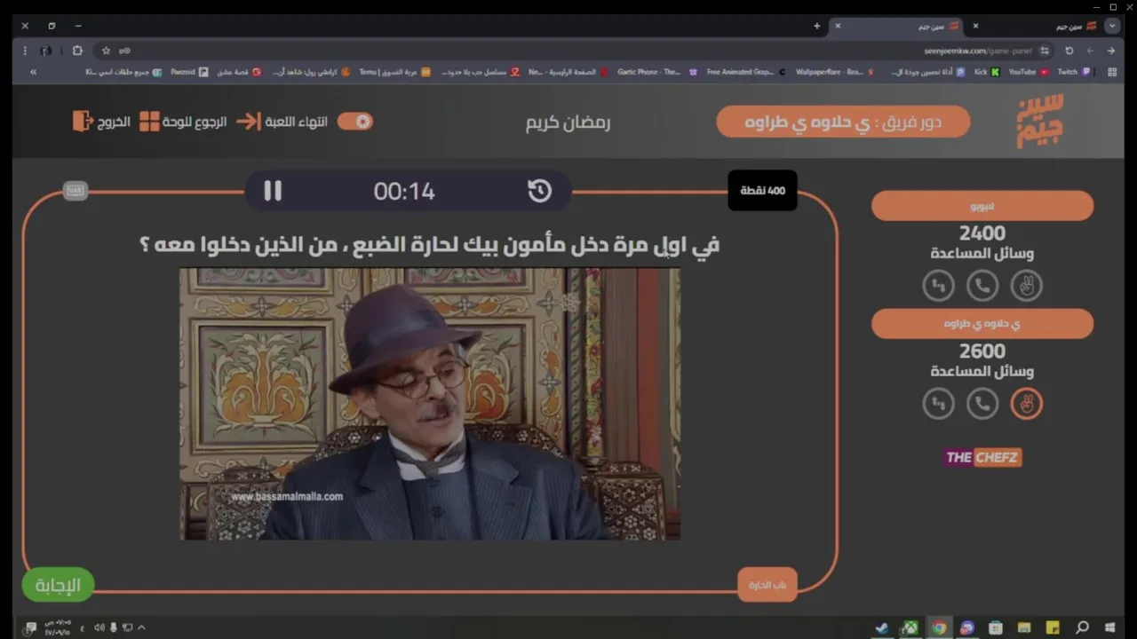Screen dimensions: 1137x639
Task: Open Free Animated Grap... bookmark
Action: 746,72
